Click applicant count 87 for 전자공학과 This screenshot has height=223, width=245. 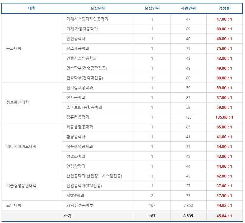tap(188, 98)
